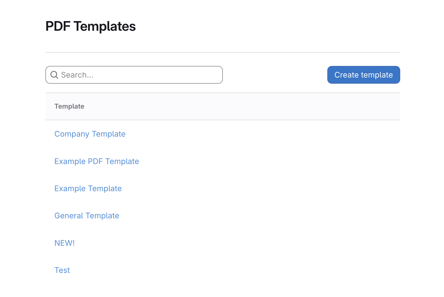The width and height of the screenshot is (444, 297).
Task: Focus the Search templates input field
Action: [139, 75]
